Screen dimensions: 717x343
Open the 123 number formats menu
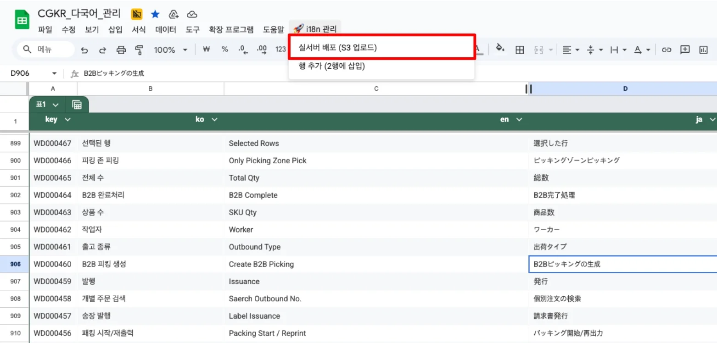pos(280,50)
